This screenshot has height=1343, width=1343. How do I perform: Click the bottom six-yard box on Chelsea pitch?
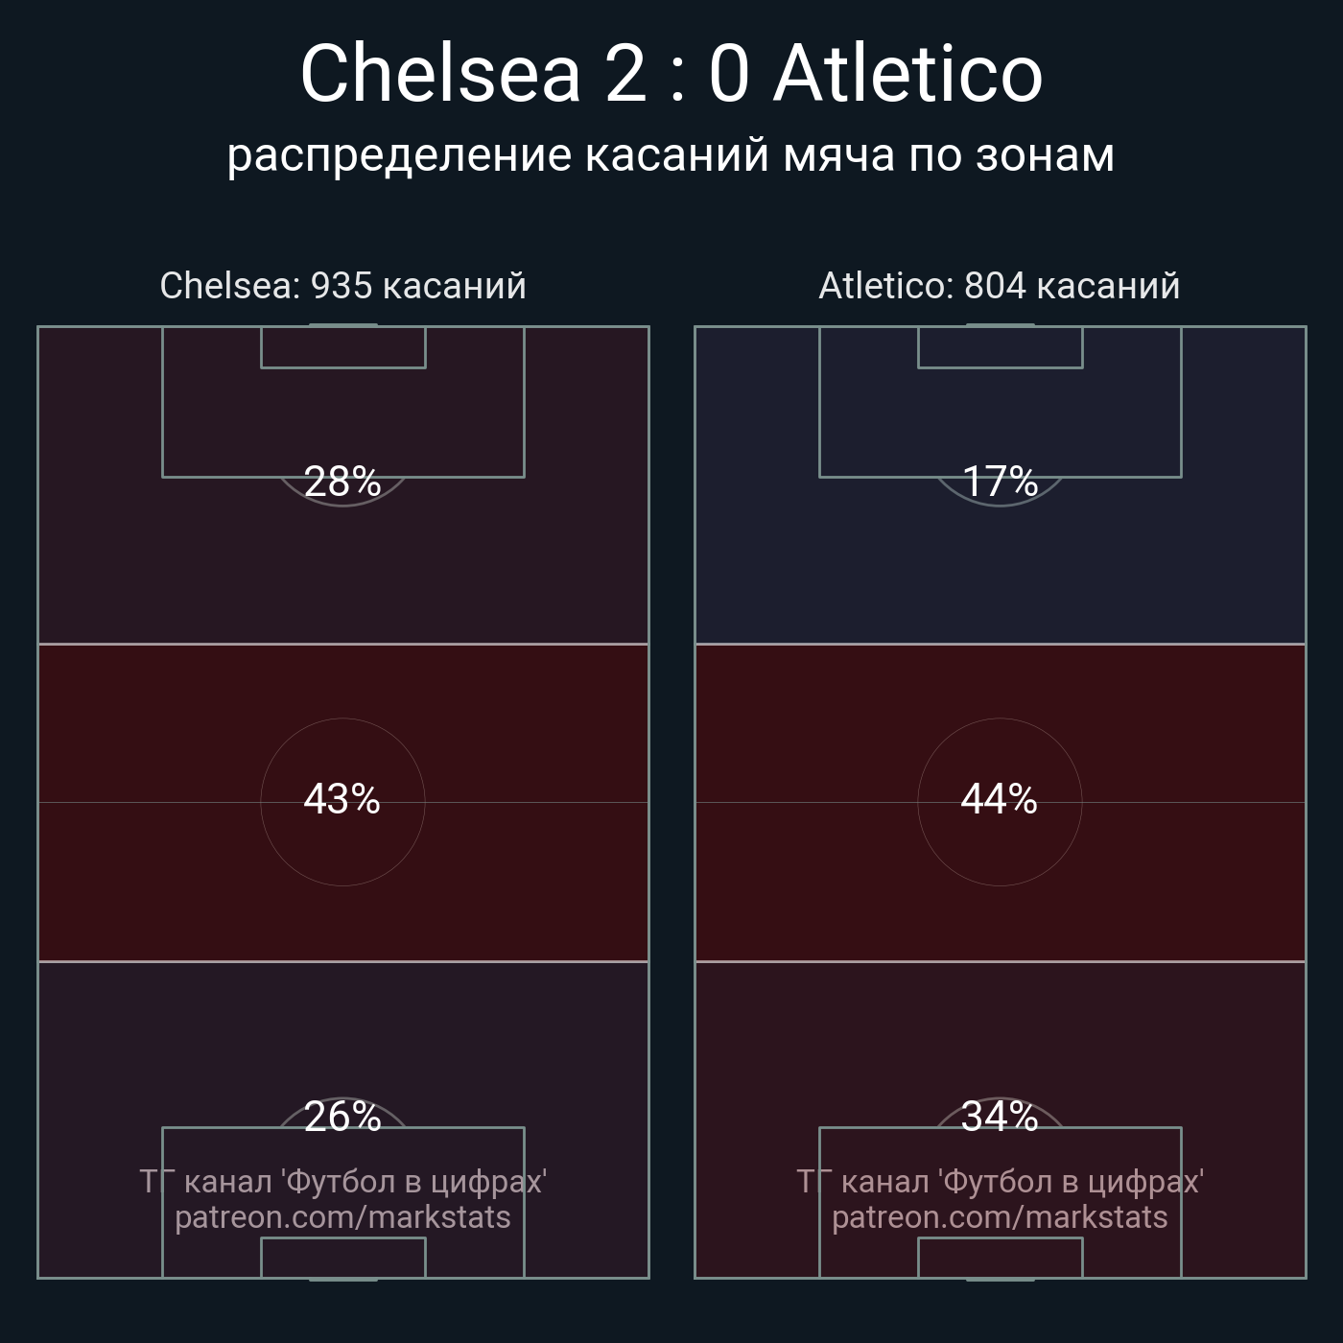[x=343, y=1258]
